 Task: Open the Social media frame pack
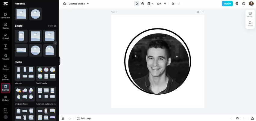(x=46, y=73)
